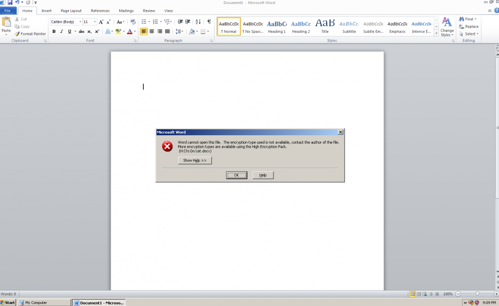Click the Show Help >> button
The image size is (499, 306).
coord(195,160)
